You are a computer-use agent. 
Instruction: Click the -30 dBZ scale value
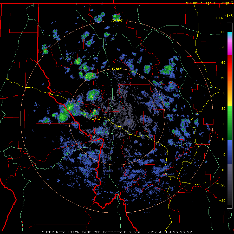tap(222, 200)
